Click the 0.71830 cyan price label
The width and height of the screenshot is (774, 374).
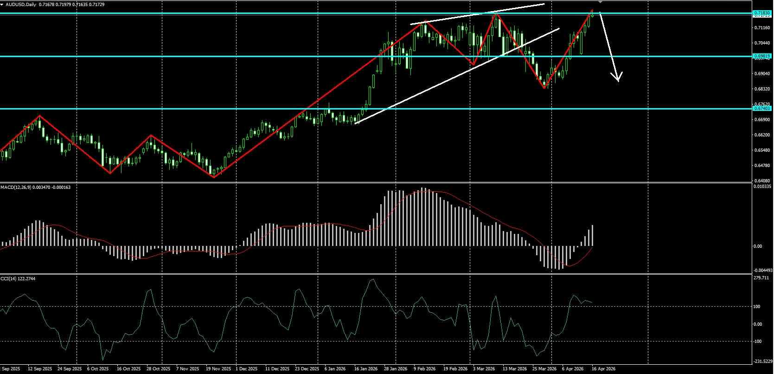click(x=762, y=13)
